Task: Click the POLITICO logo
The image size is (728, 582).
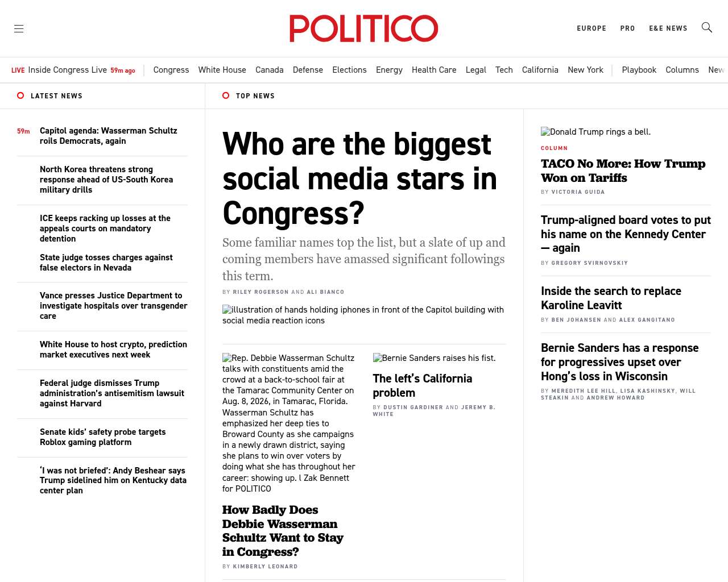Action: tap(364, 28)
